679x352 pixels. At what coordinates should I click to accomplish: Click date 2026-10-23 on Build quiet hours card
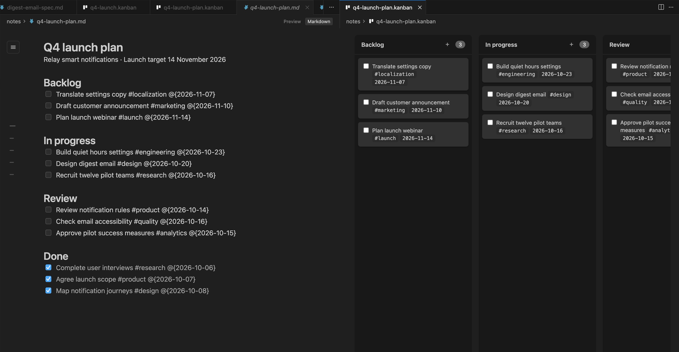(557, 74)
